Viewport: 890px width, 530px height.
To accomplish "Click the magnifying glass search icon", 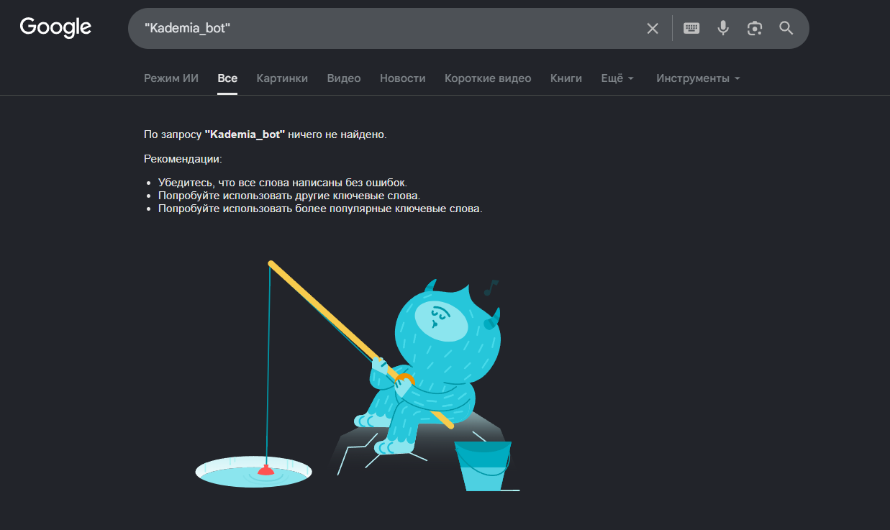I will tap(786, 28).
